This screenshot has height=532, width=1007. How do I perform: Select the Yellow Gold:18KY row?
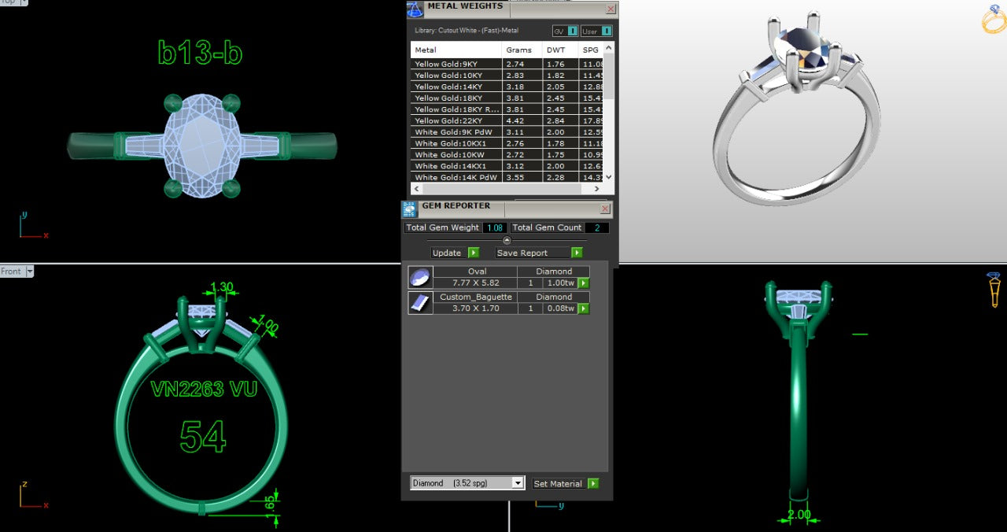click(x=507, y=98)
